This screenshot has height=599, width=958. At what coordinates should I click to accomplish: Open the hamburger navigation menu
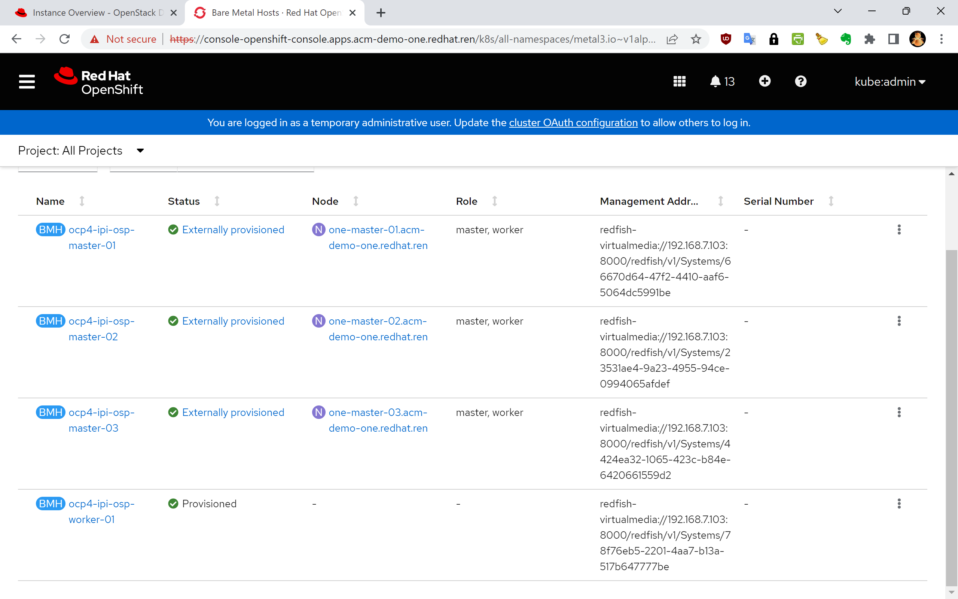pos(27,82)
